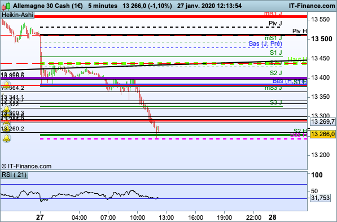This screenshot has height=222, width=337.
Task: Click the 31,753 RSI value tag
Action: pos(320,198)
